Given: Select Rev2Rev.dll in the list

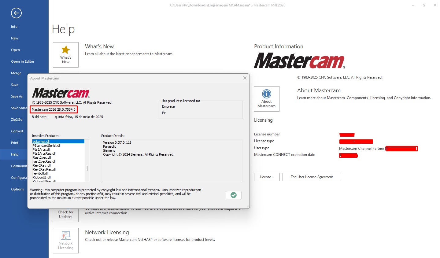Looking at the screenshot, I should pyautogui.click(x=58, y=165).
